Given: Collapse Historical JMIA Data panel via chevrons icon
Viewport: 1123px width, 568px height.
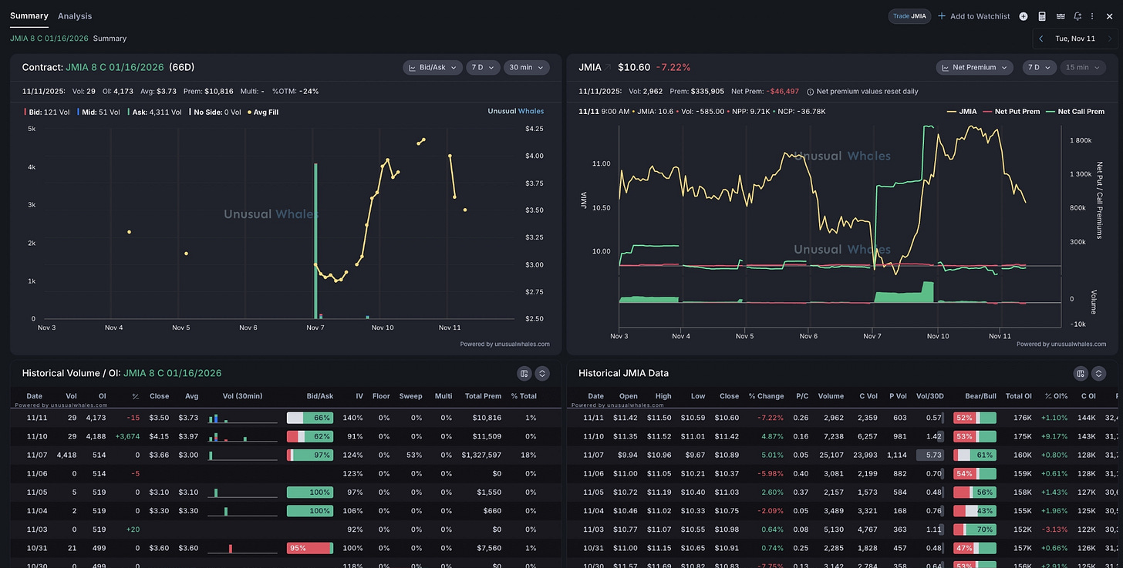Looking at the screenshot, I should (x=1098, y=373).
